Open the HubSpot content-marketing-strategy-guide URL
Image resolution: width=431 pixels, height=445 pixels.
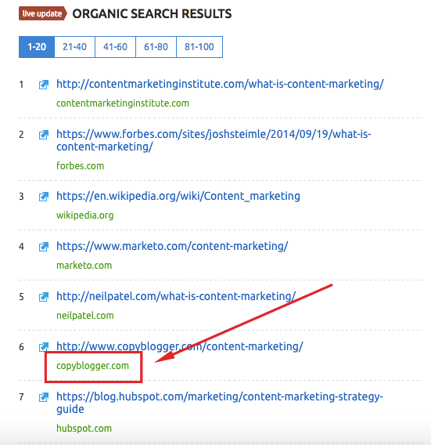(220, 403)
